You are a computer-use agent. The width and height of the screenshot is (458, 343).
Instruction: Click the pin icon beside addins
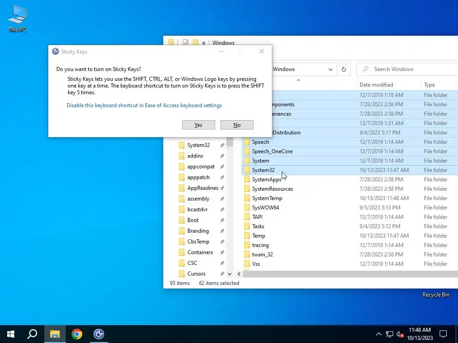tap(222, 156)
